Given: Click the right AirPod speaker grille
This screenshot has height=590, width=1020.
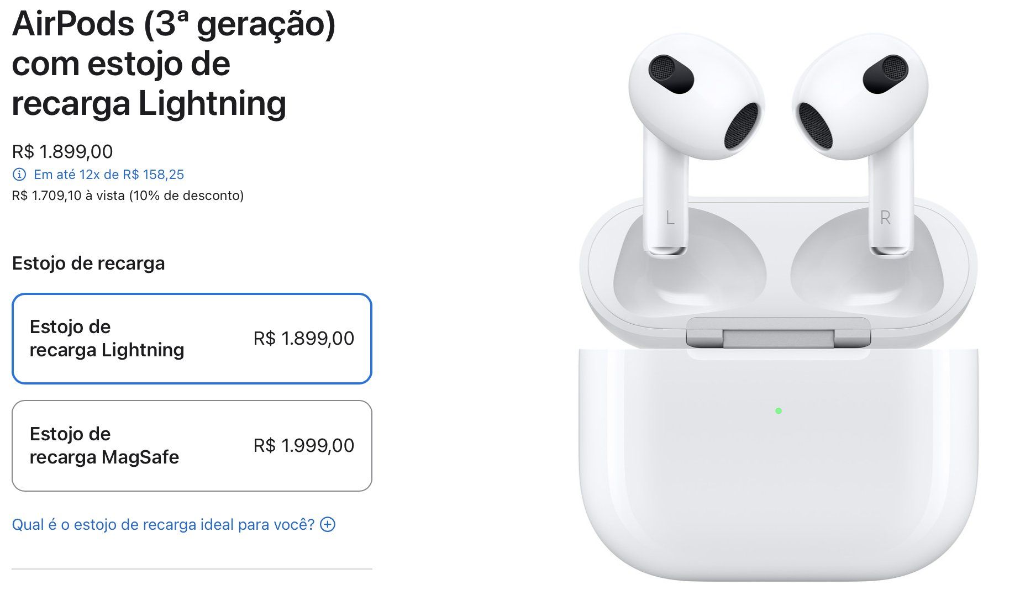Looking at the screenshot, I should pos(816,126).
